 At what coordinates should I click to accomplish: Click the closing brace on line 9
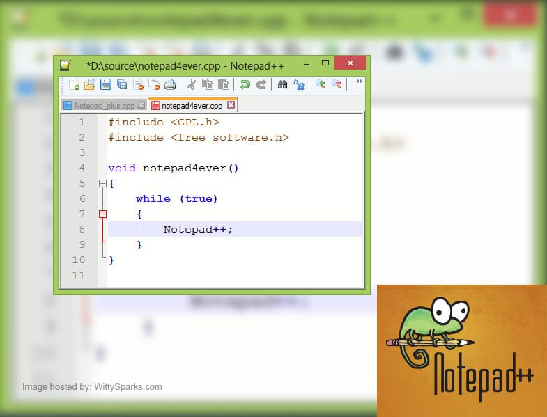click(x=139, y=245)
